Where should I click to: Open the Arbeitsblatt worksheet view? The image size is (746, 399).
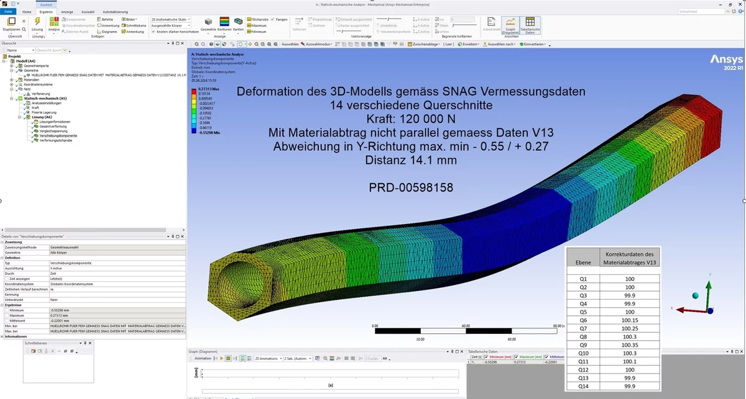[491, 26]
